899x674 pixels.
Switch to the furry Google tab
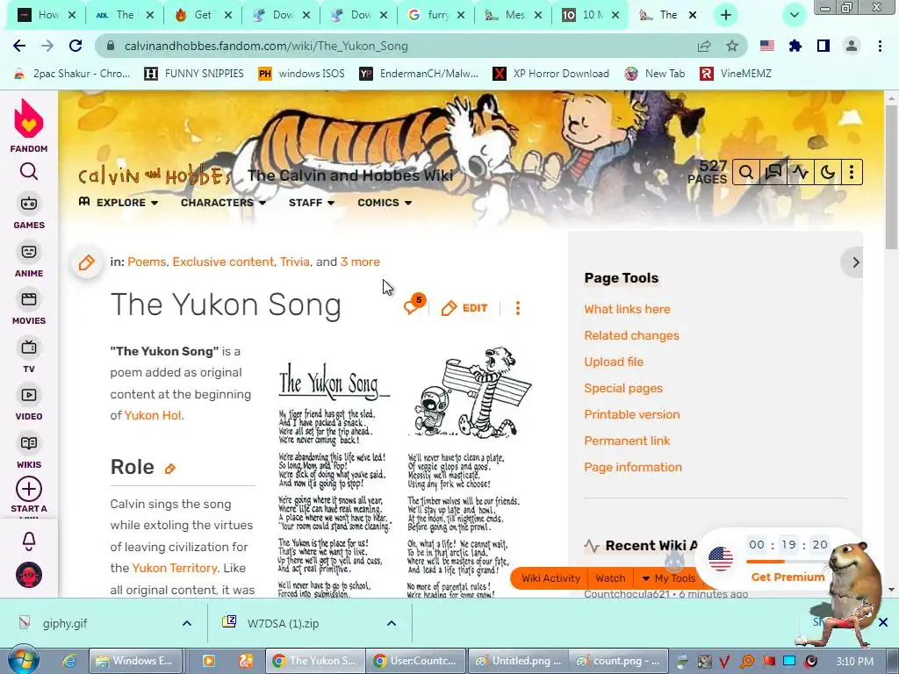[x=437, y=15]
